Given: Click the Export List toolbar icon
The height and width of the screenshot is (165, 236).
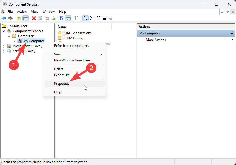Looking at the screenshot, I should (53, 18).
